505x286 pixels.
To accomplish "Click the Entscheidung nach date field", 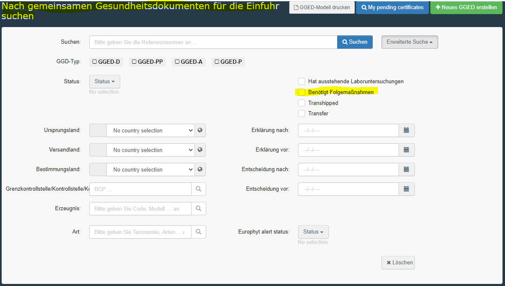I will click(x=348, y=169).
